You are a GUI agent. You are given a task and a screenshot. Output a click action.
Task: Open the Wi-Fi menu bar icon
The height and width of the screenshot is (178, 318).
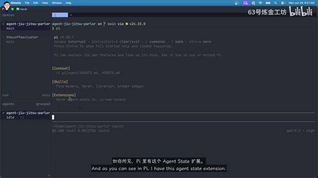tap(260, 3)
